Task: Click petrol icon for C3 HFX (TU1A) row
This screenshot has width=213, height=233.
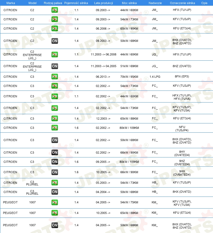Action: pos(55,96)
